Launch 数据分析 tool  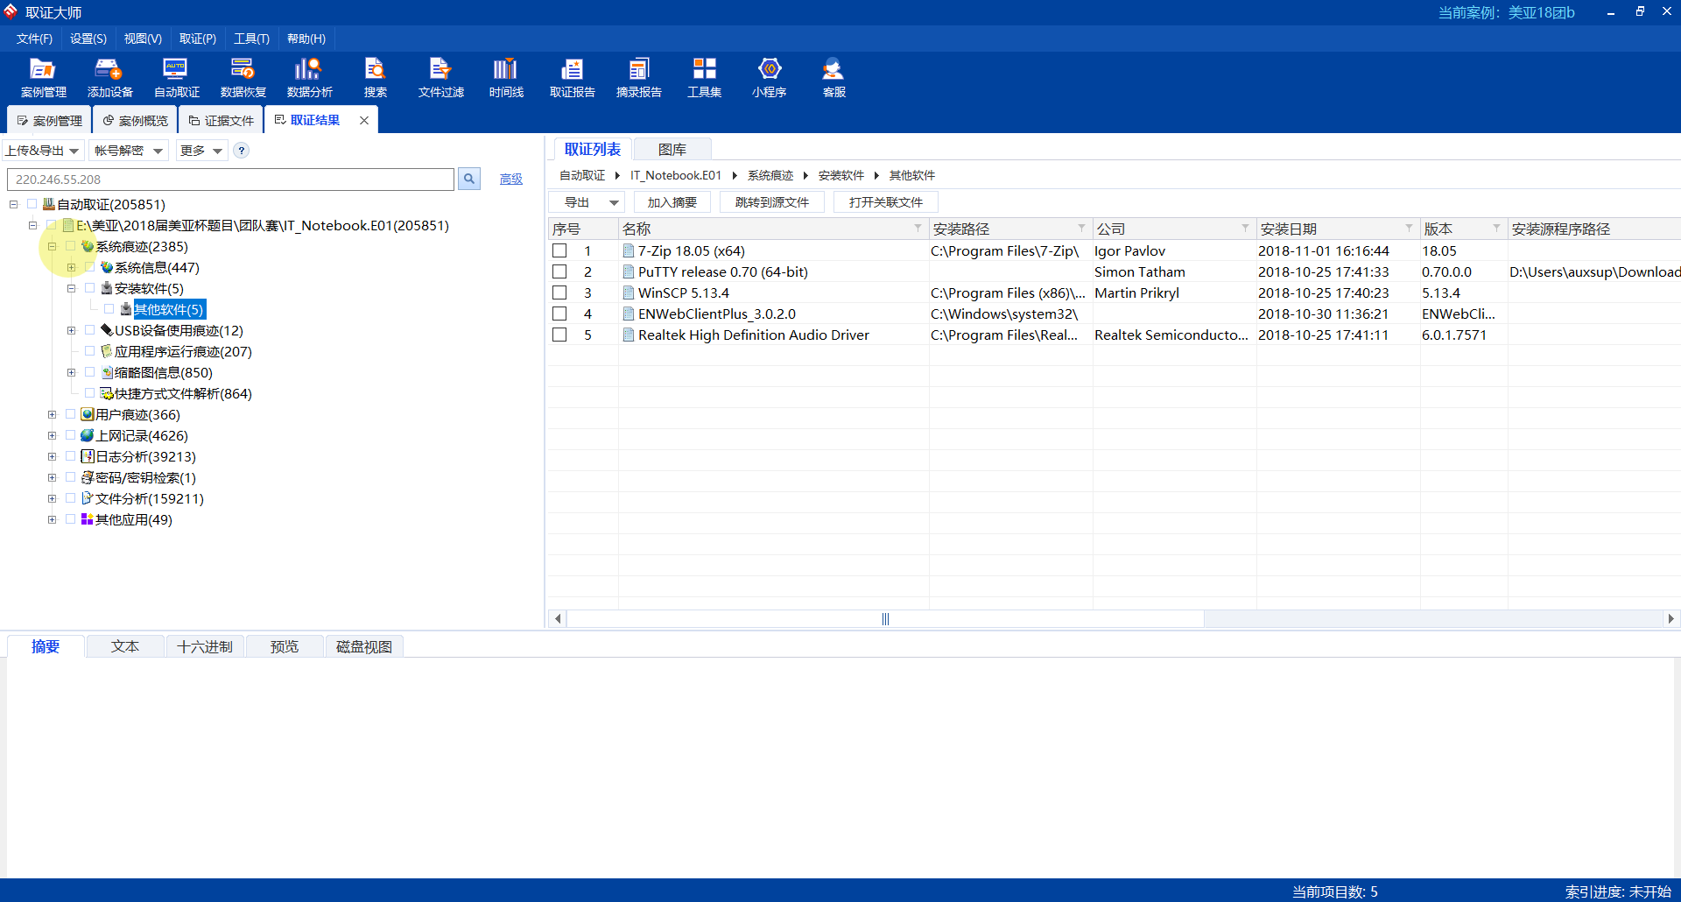tap(309, 78)
